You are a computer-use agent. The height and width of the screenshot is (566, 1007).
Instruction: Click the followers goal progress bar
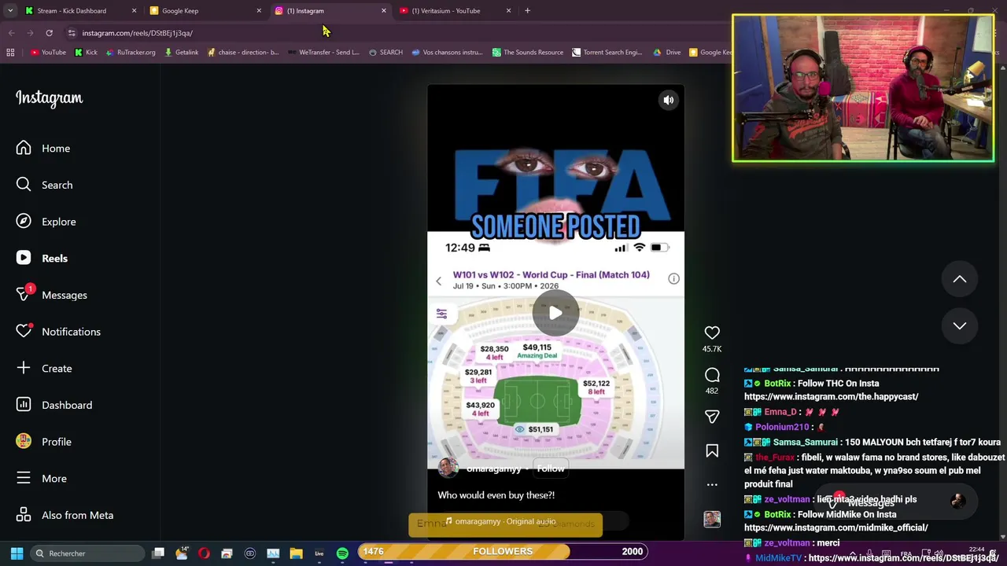pos(503,552)
